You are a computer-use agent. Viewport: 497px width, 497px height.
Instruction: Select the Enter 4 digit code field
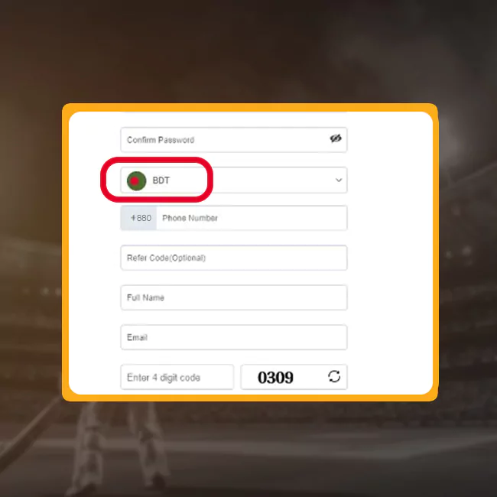(177, 377)
